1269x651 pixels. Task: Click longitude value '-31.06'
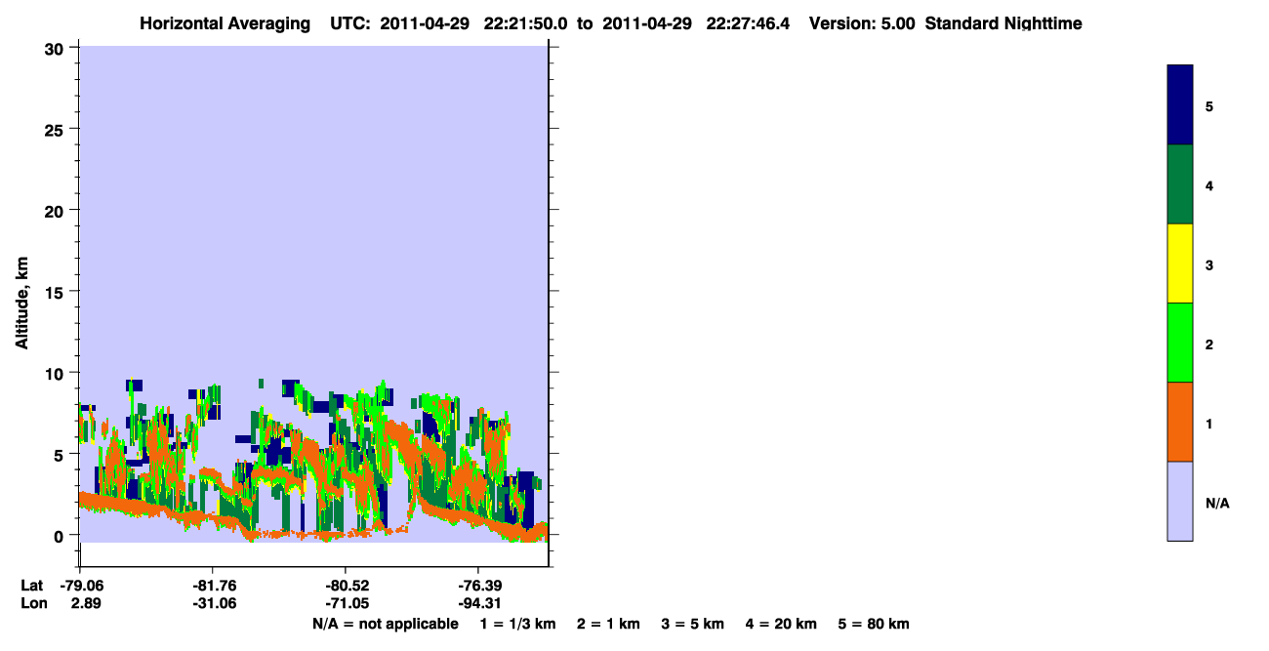pos(213,603)
